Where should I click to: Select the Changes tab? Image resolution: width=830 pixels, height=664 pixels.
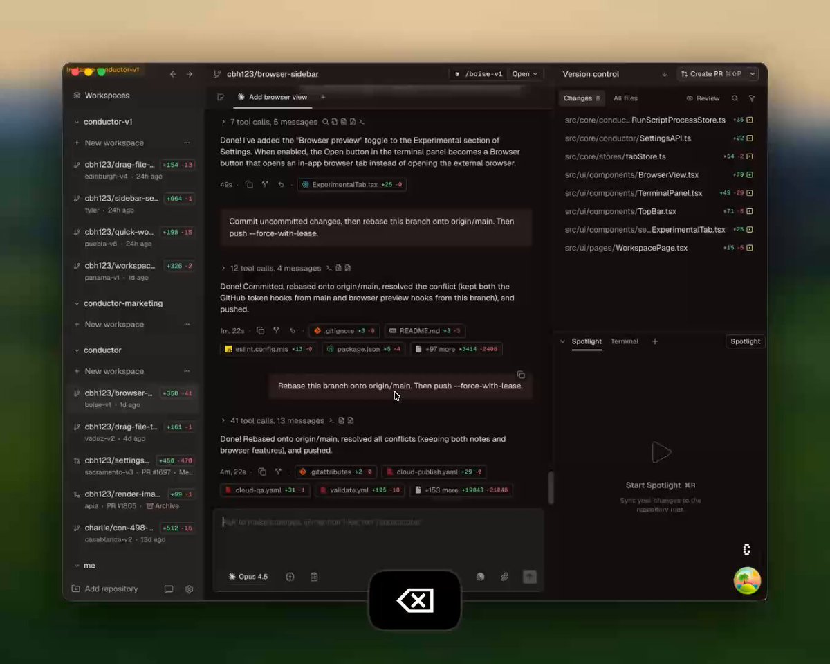click(582, 98)
